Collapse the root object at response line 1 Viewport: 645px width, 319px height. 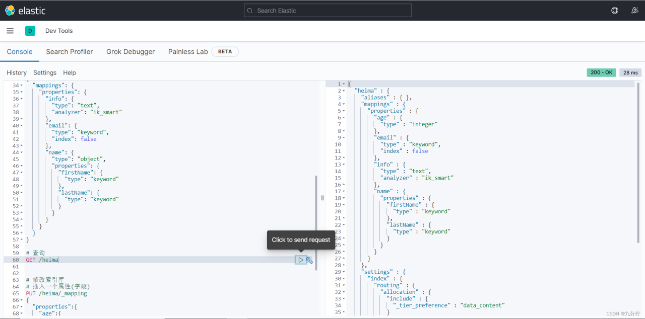pos(344,84)
